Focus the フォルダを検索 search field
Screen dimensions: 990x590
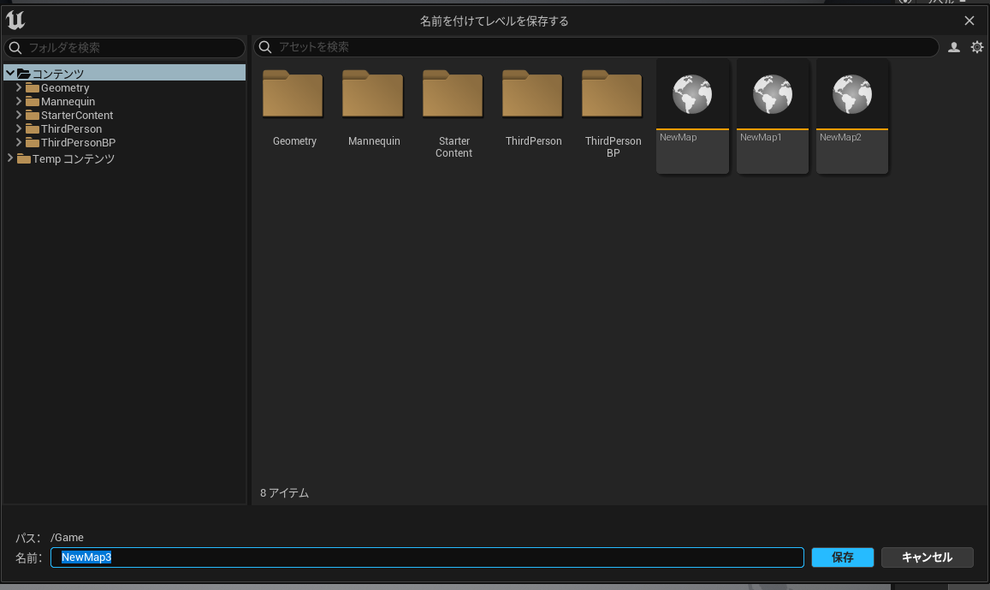pyautogui.click(x=124, y=48)
